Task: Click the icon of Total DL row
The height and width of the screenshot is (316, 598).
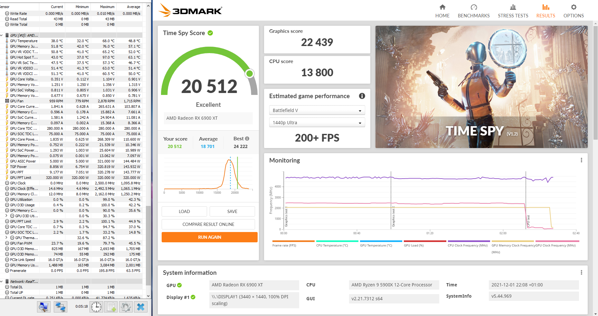Action: click(x=7, y=287)
